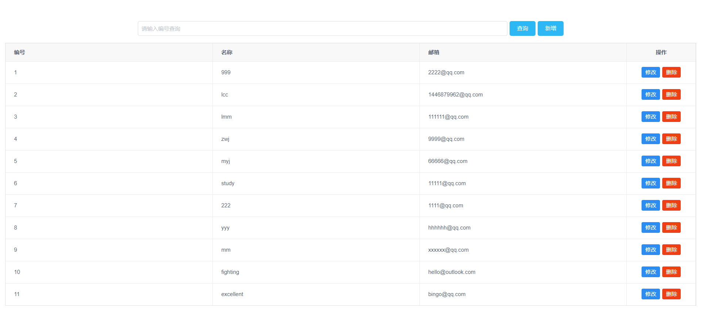704x316 pixels.
Task: Edit the fighting row
Action: [650, 272]
